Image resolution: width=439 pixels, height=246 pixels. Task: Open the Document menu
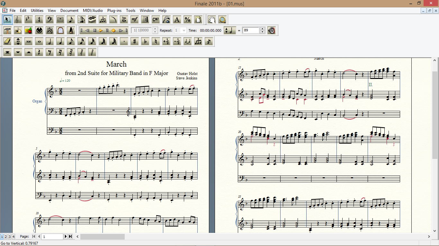[x=69, y=11]
